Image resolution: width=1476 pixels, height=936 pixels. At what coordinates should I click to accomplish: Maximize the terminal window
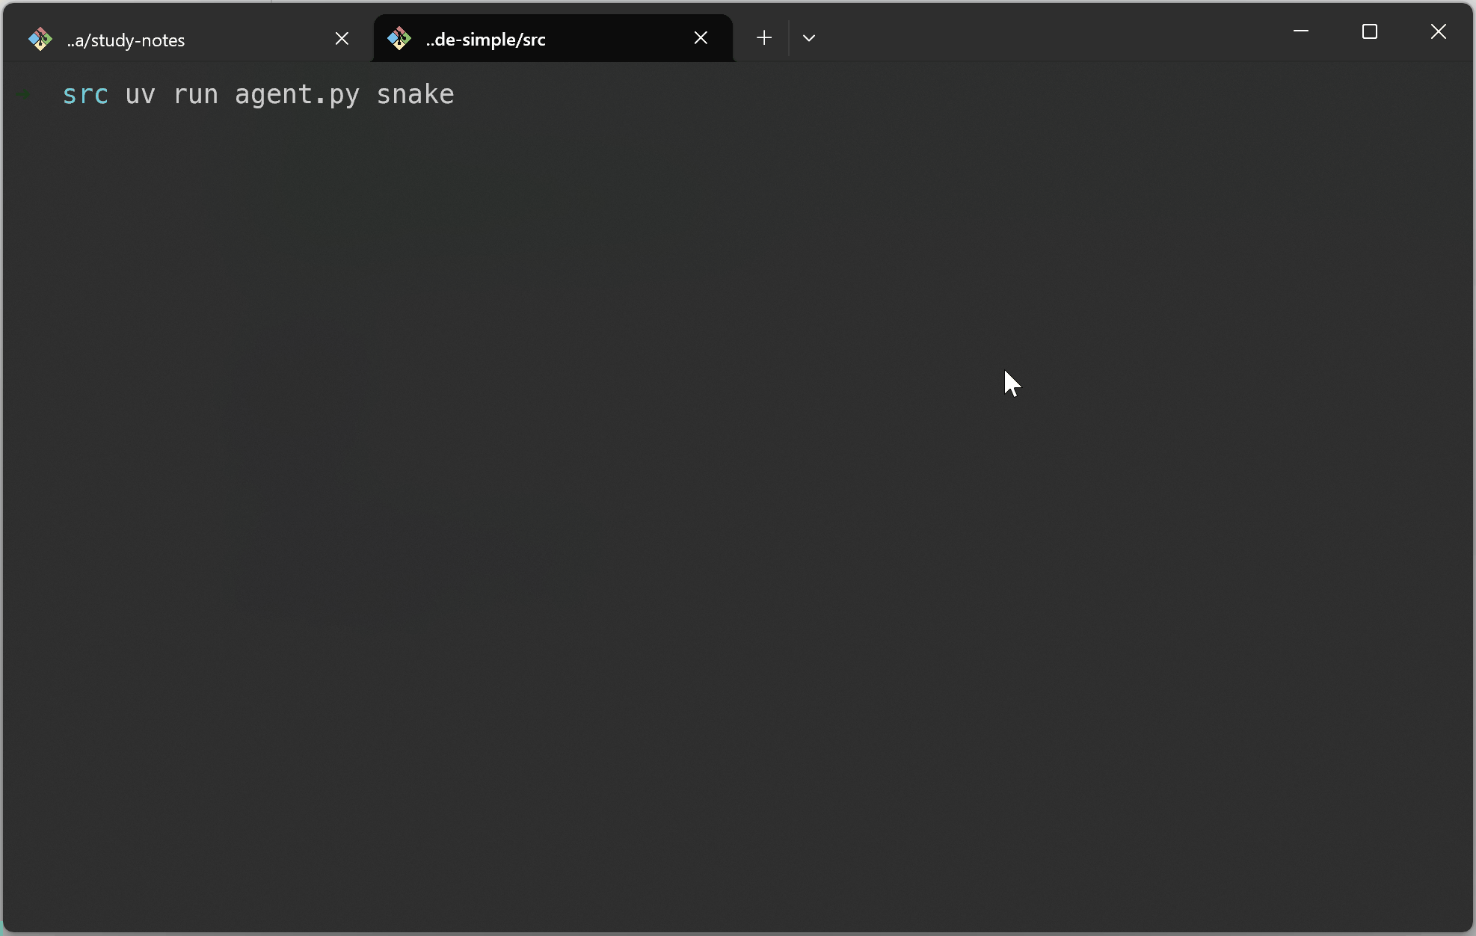(1369, 31)
